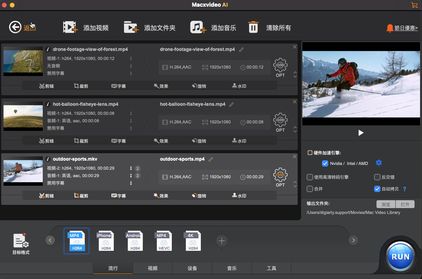Rename drone-footage output using the pencil icon
422x279 pixels.
pyautogui.click(x=241, y=49)
